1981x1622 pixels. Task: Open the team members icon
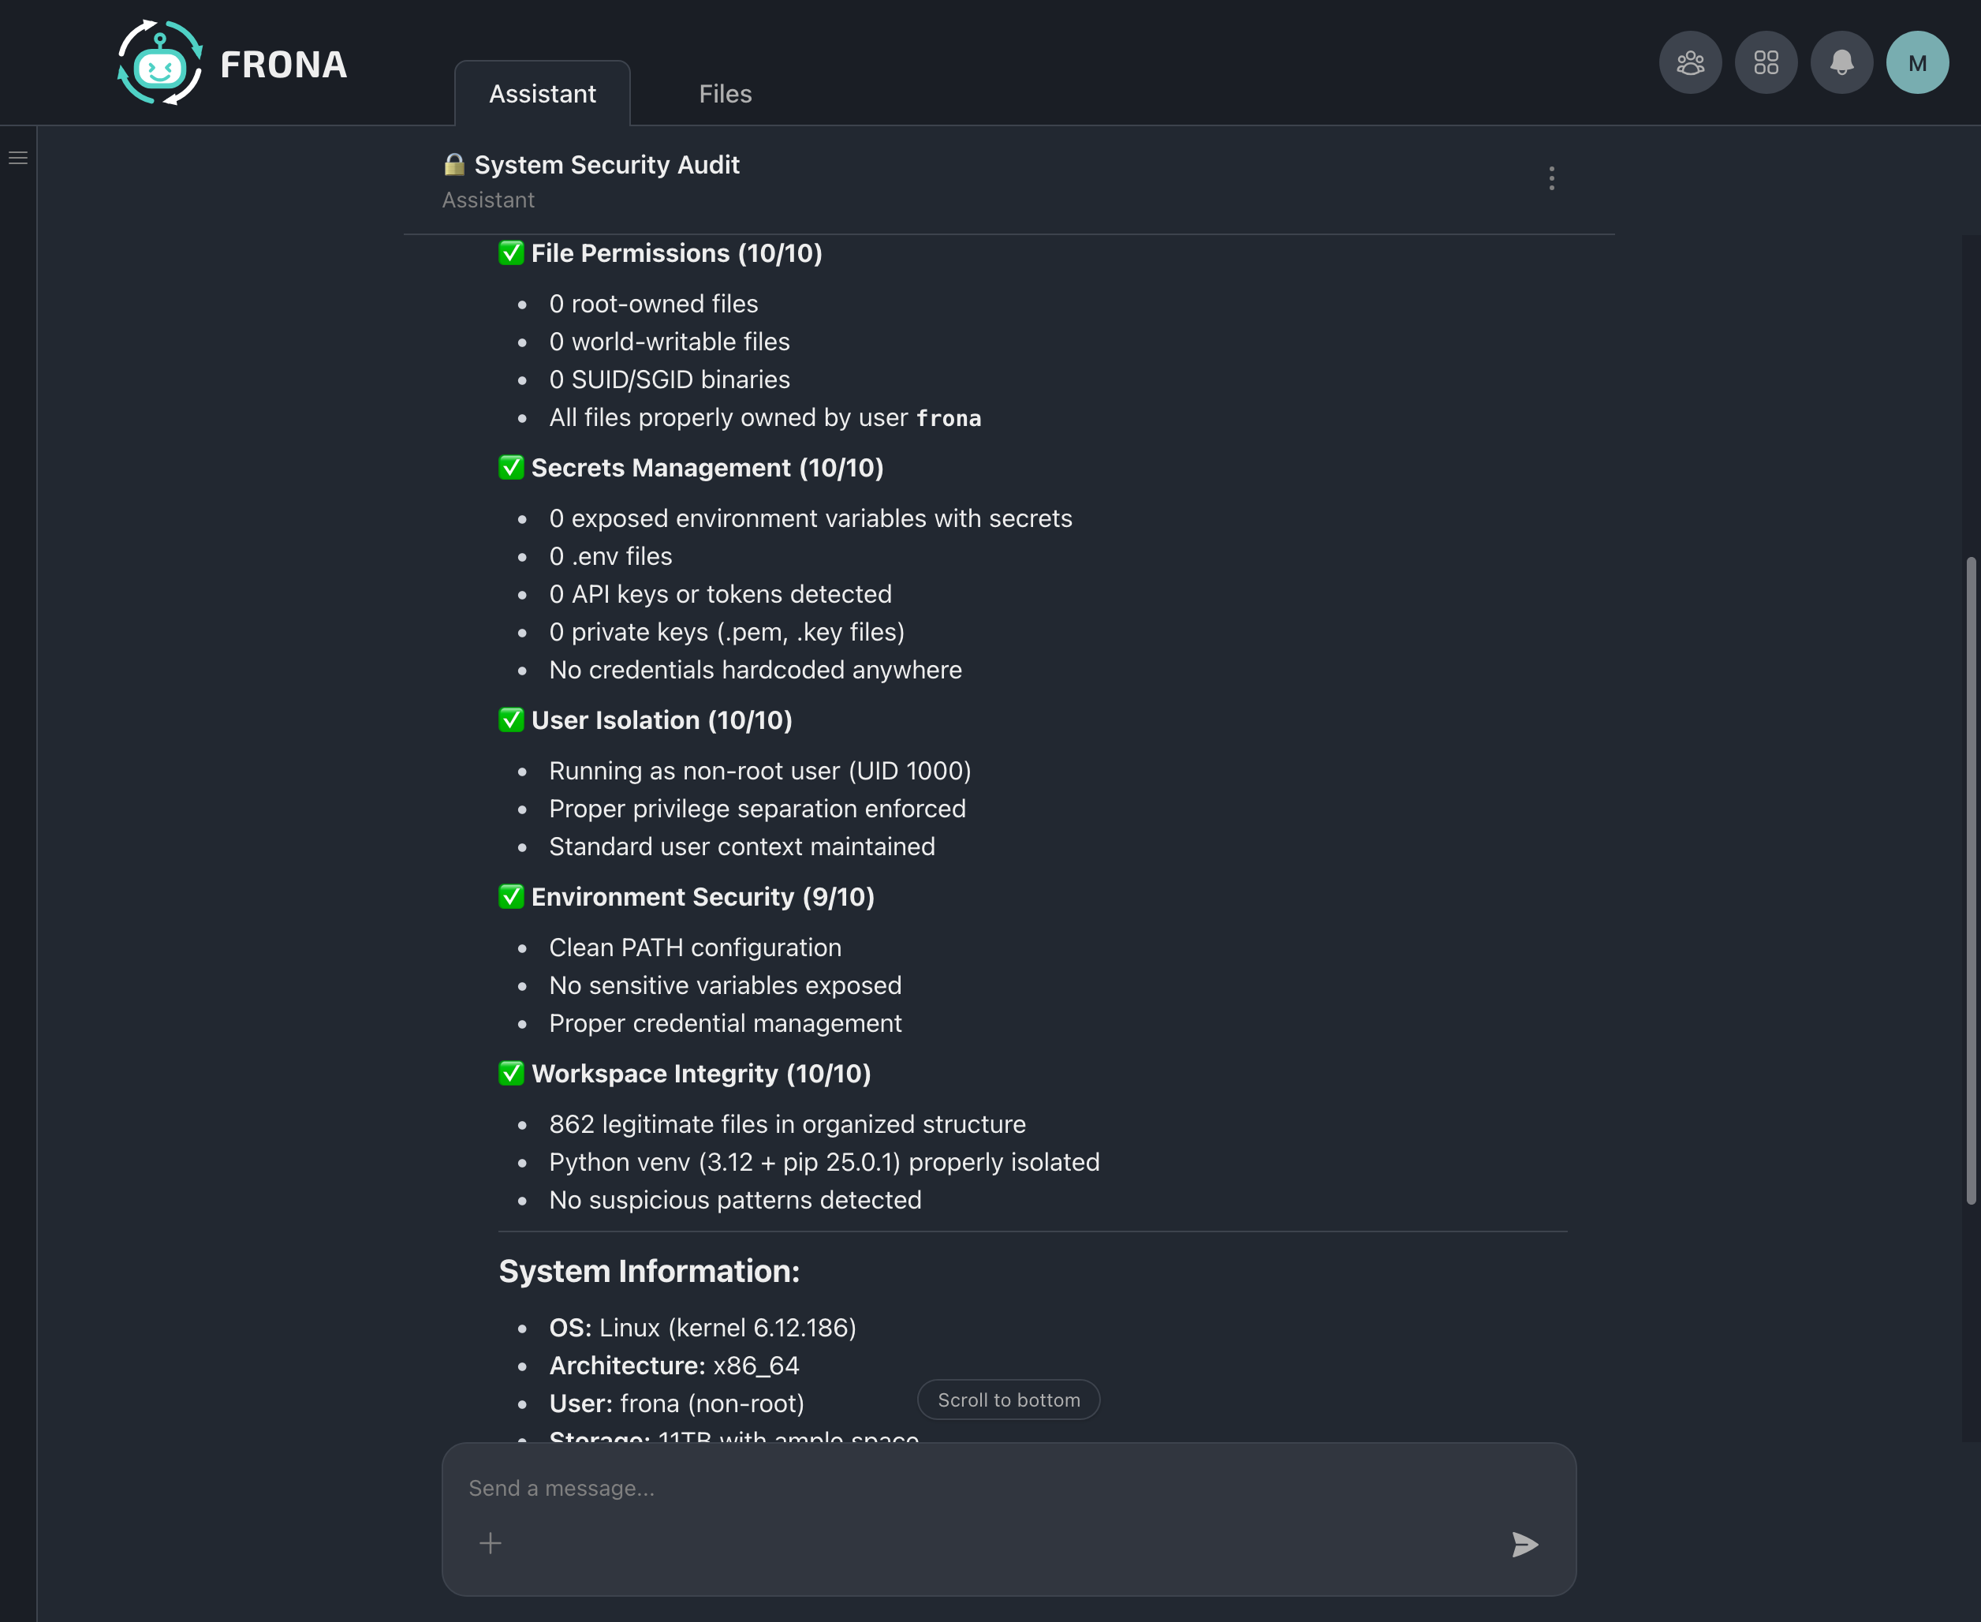[x=1689, y=62]
